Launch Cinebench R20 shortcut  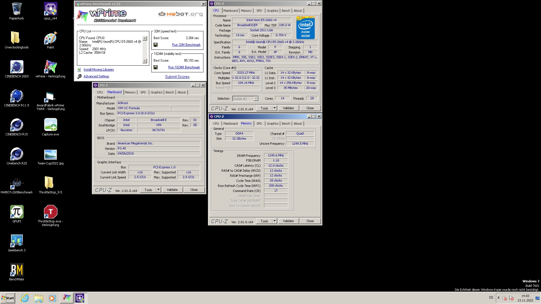point(17,156)
